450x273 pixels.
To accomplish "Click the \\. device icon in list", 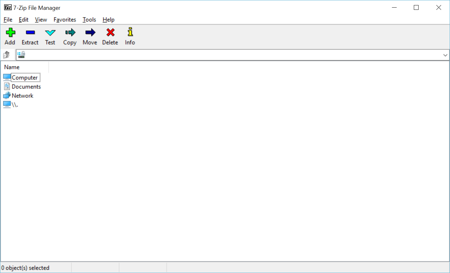I will click(7, 105).
